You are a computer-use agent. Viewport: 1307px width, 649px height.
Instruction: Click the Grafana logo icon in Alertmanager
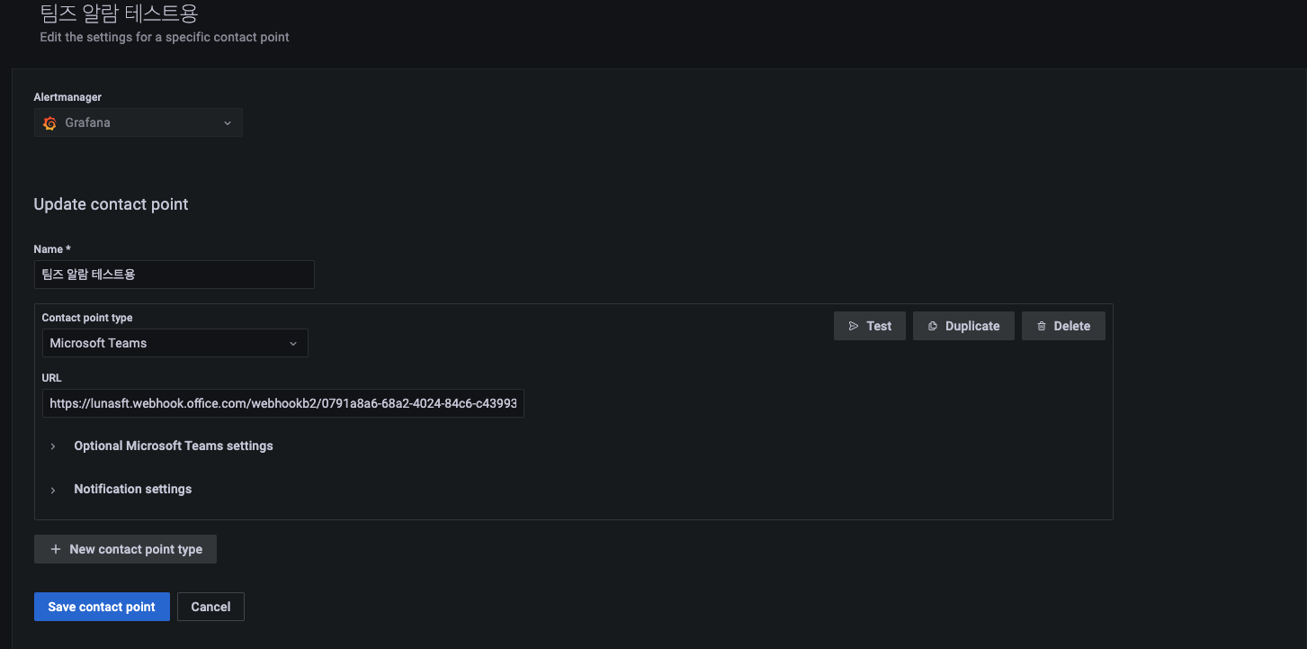click(50, 123)
